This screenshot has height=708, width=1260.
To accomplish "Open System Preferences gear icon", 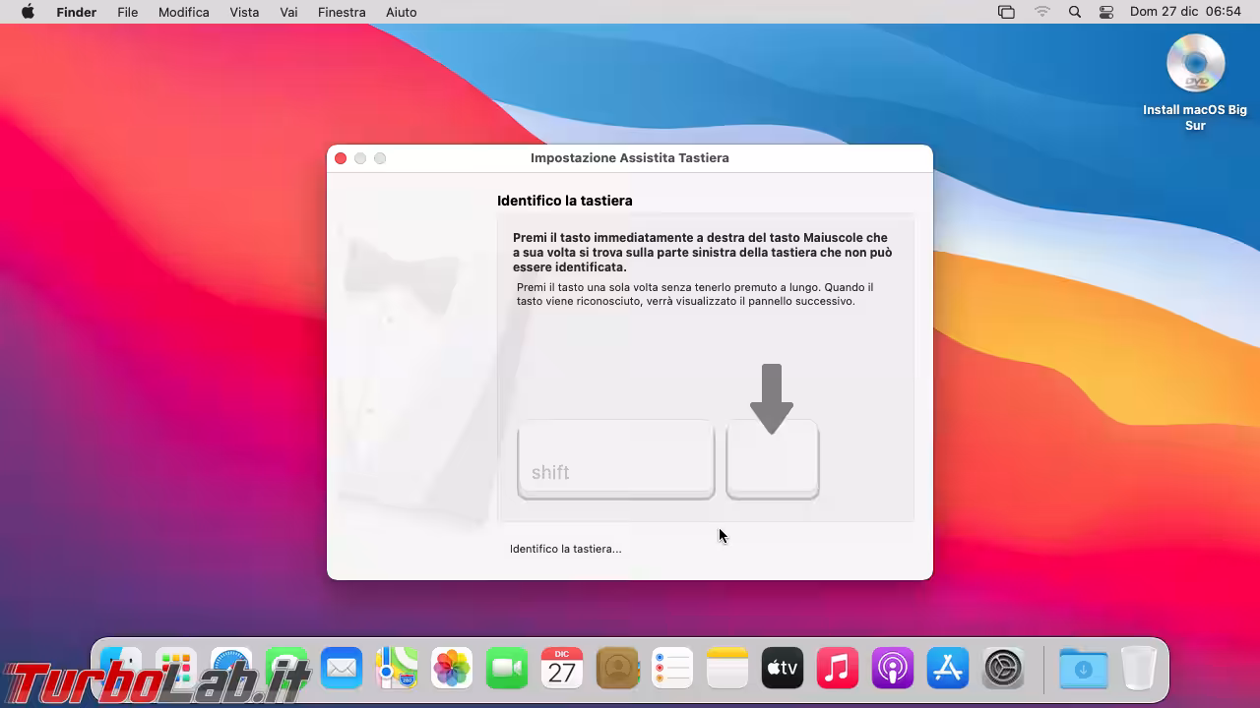I will [1003, 670].
